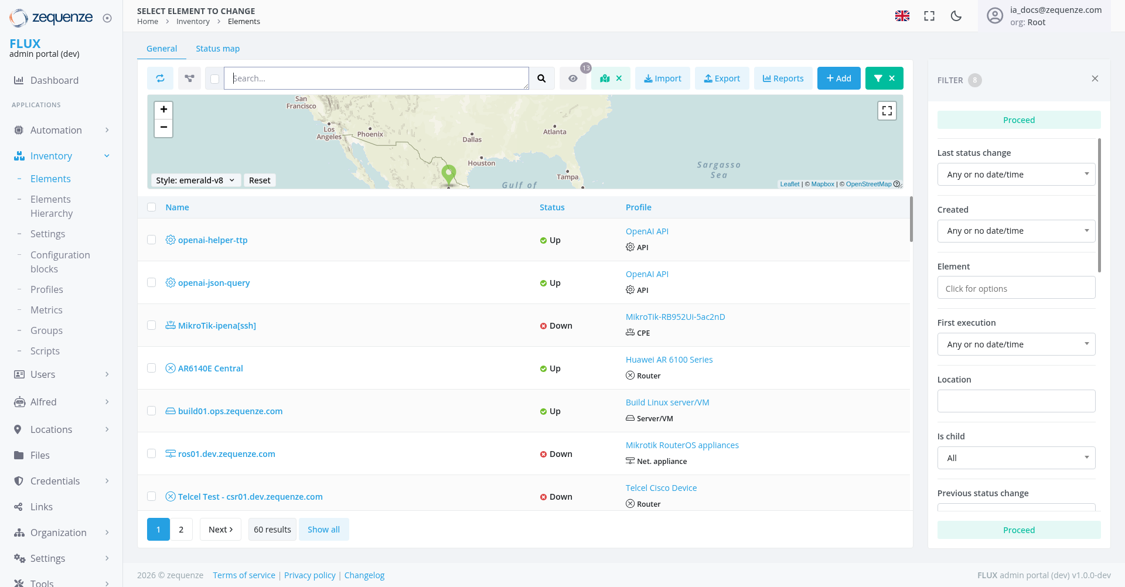The width and height of the screenshot is (1125, 587).
Task: Toggle browser fullscreen icon in header
Action: 929,16
